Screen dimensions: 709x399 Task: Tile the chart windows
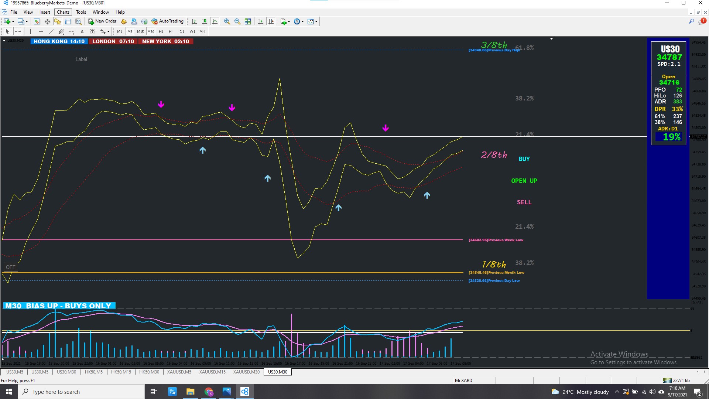(x=248, y=21)
